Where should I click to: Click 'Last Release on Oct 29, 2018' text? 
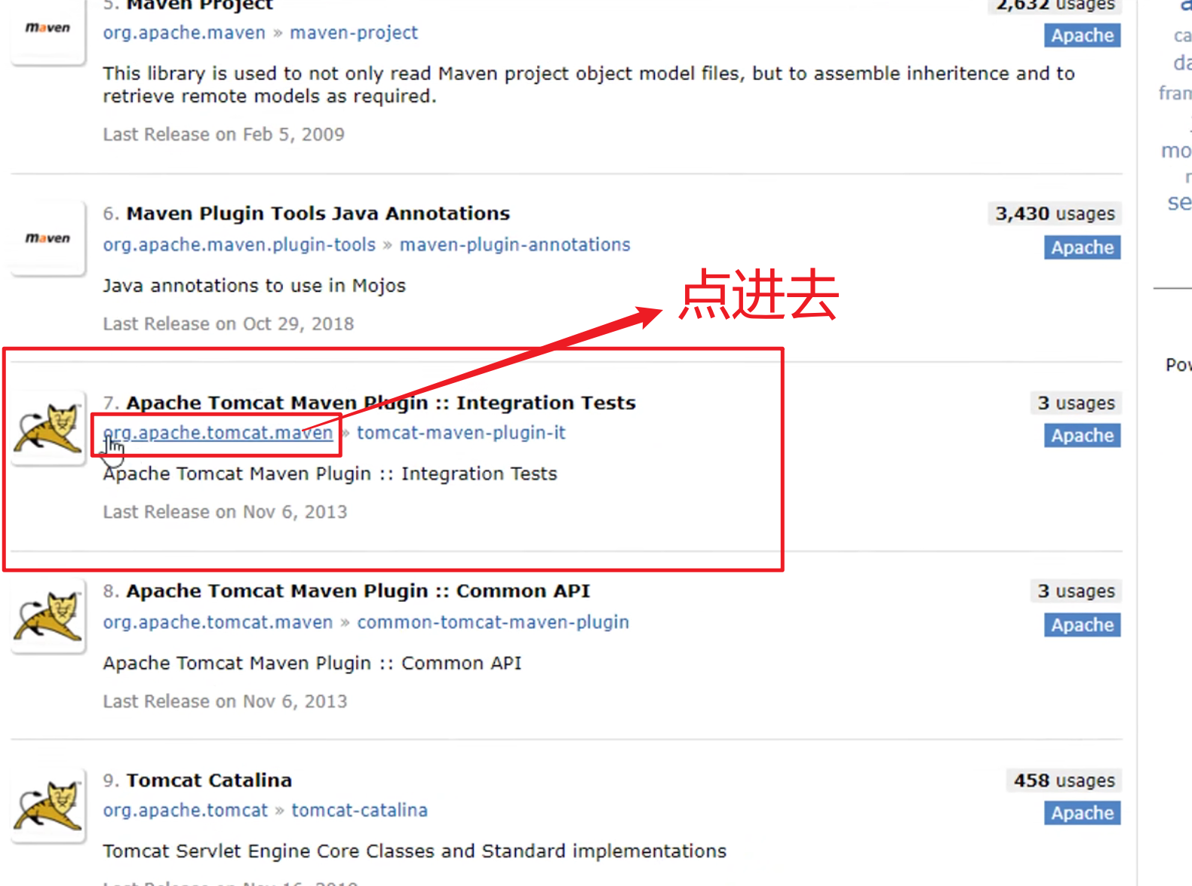[x=229, y=323]
